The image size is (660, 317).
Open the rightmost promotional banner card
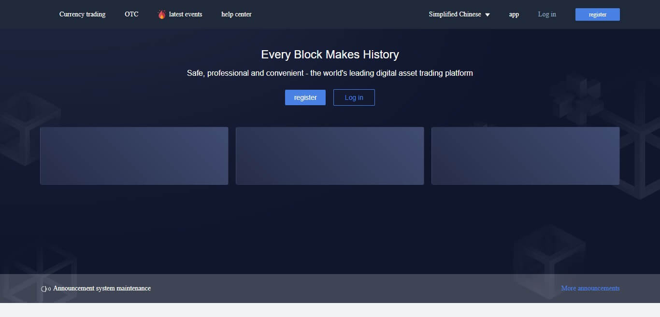[x=525, y=155]
